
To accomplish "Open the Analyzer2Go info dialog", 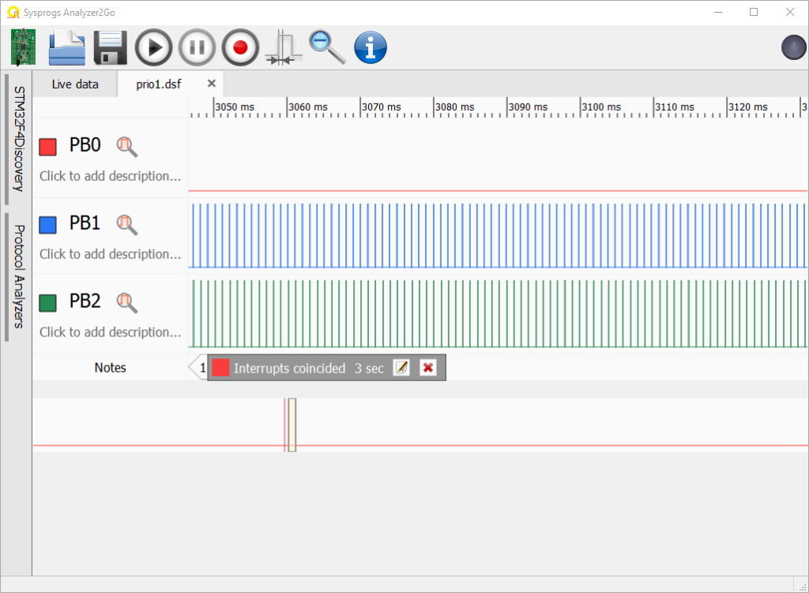I will click(x=370, y=47).
